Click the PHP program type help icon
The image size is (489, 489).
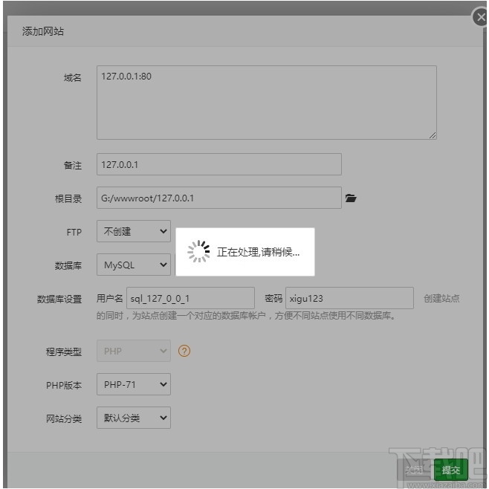(184, 351)
